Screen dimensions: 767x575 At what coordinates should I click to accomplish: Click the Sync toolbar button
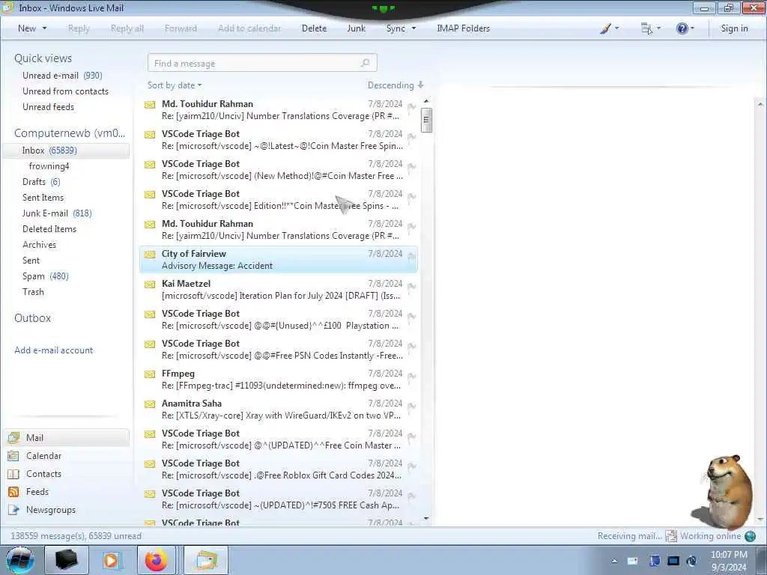point(395,28)
